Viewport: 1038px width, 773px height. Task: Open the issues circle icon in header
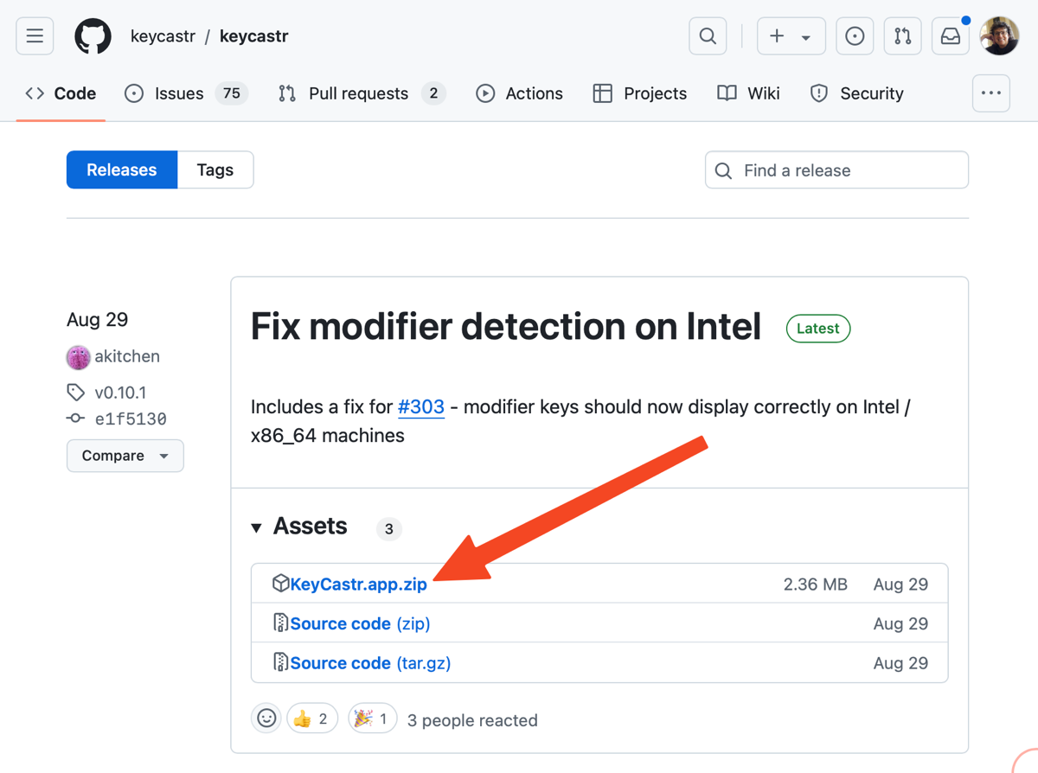(854, 36)
